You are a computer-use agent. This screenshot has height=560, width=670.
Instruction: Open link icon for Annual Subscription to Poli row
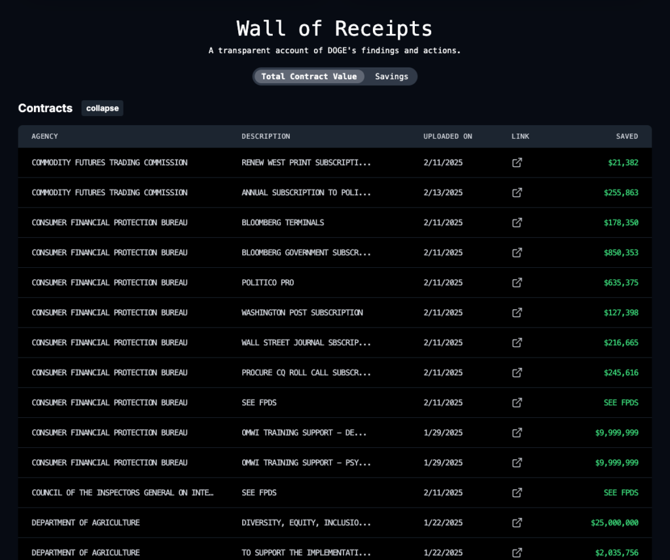(517, 193)
